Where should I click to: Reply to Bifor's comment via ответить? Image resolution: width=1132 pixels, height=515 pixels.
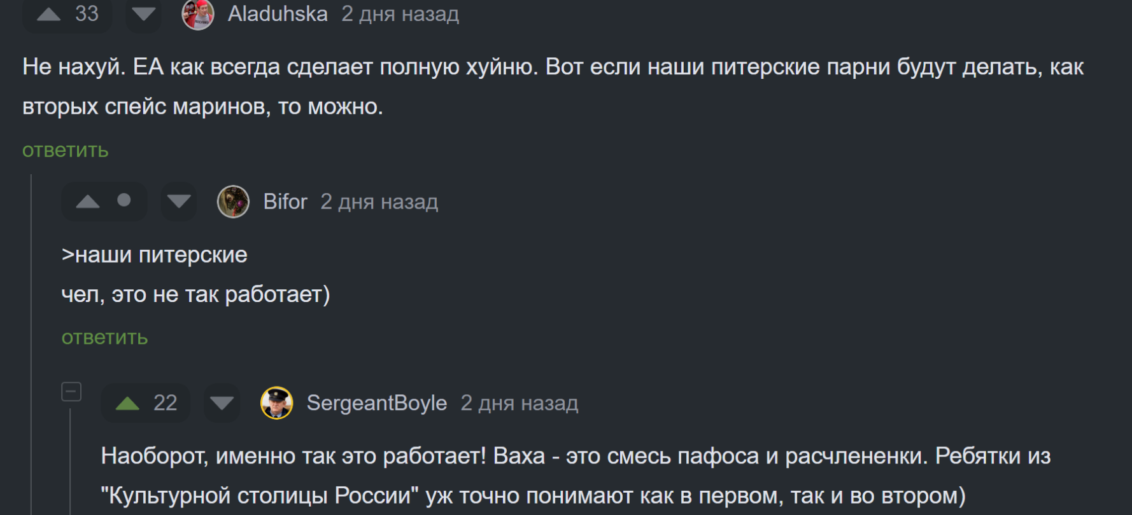(104, 338)
